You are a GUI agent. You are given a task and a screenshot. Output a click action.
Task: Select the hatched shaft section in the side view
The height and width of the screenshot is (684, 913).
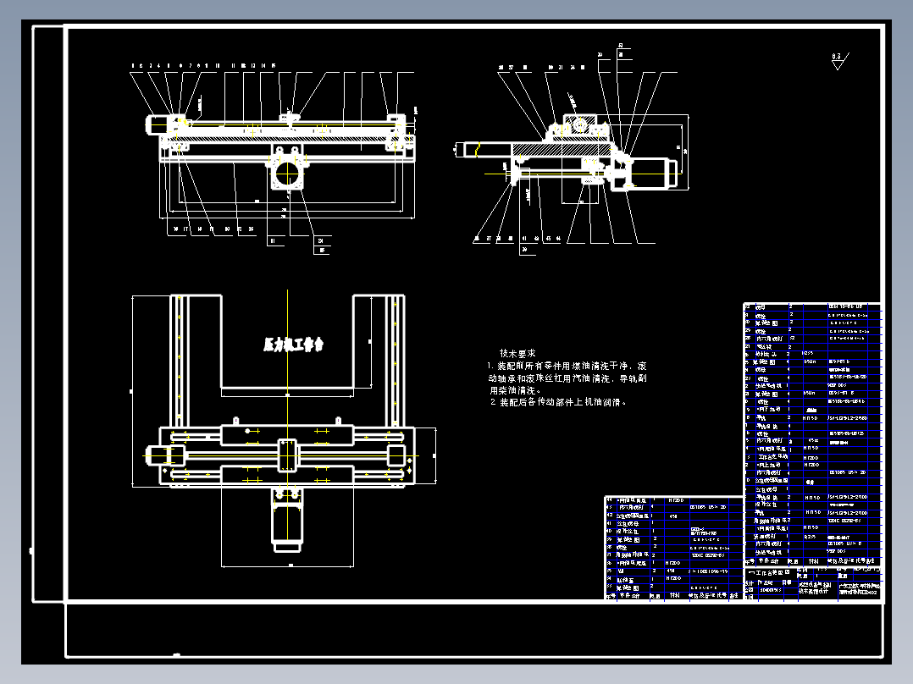(x=562, y=150)
